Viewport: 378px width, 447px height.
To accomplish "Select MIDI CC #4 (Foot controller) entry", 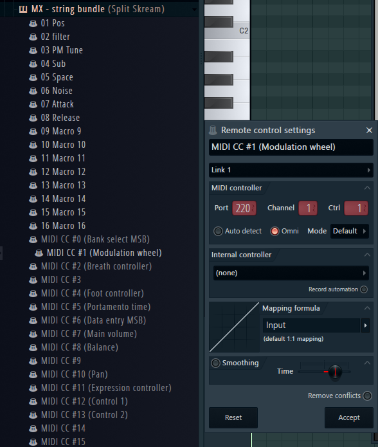I will [x=93, y=293].
